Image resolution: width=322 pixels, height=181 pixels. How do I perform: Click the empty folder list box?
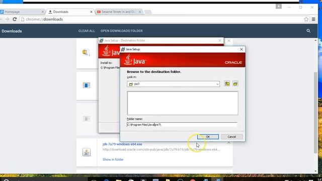tap(183, 103)
